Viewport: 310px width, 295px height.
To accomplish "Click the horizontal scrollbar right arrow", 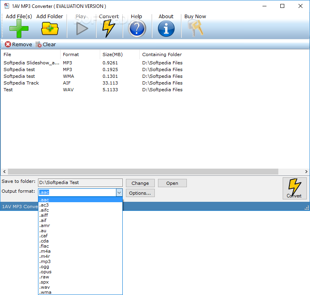I will coord(306,171).
